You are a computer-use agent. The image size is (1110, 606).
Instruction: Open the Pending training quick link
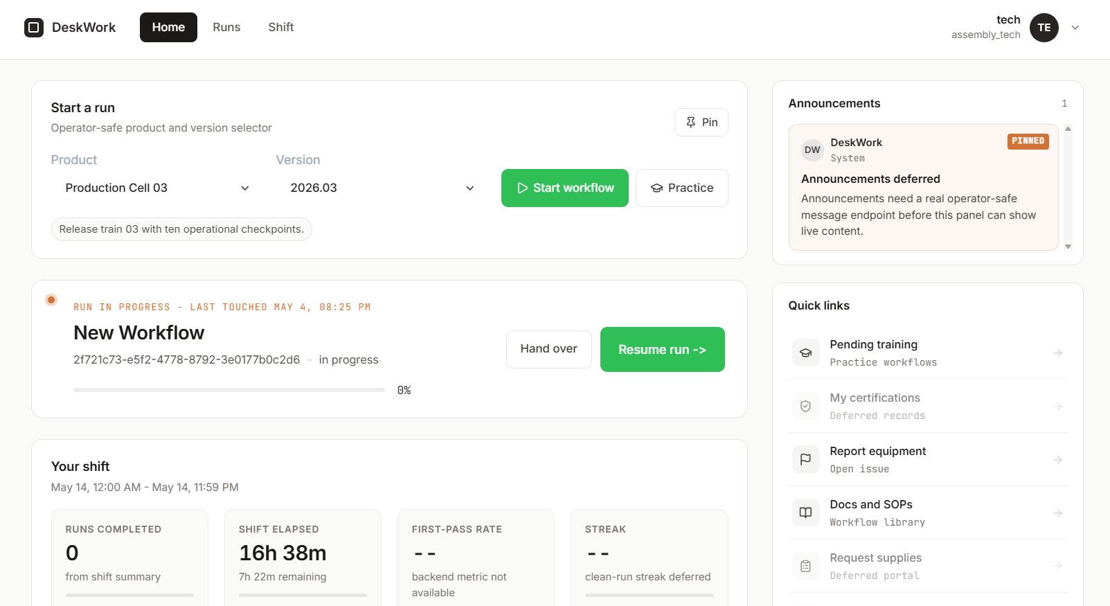pos(928,353)
